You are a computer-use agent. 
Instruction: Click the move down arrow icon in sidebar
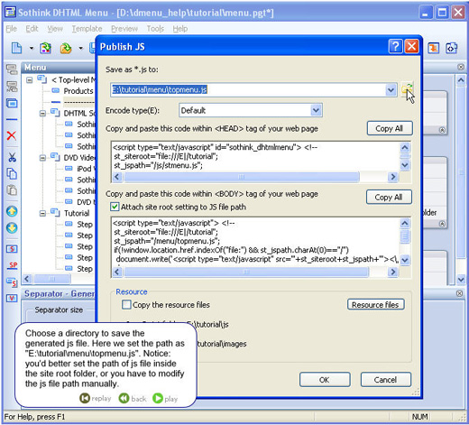point(12,228)
